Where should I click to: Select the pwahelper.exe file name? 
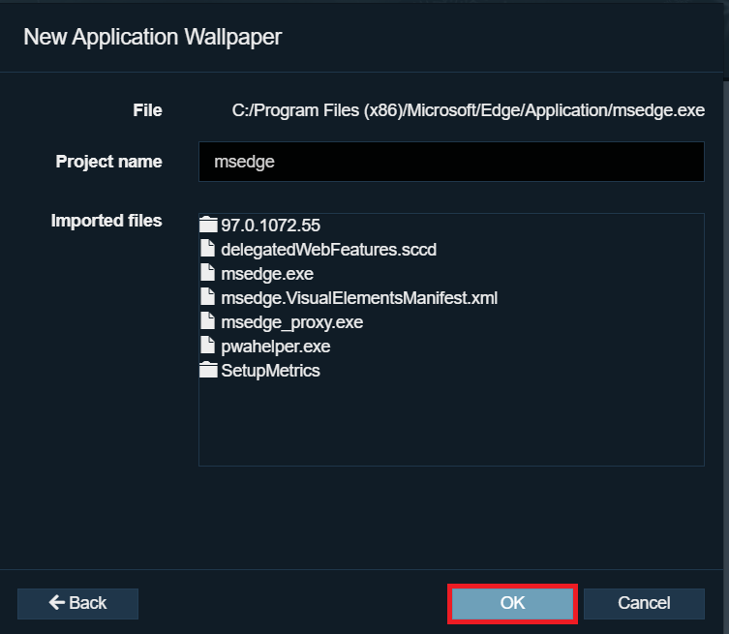275,347
